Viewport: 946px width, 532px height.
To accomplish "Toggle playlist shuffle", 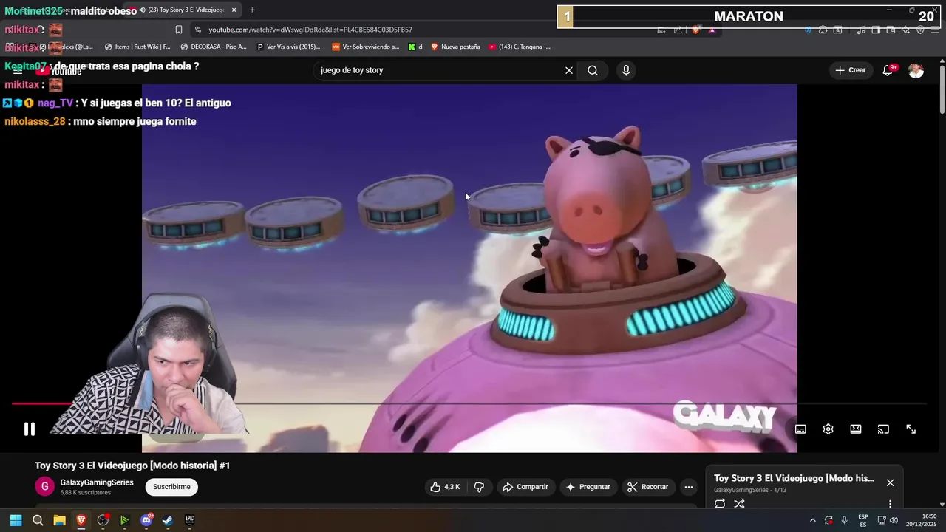I will [x=739, y=504].
